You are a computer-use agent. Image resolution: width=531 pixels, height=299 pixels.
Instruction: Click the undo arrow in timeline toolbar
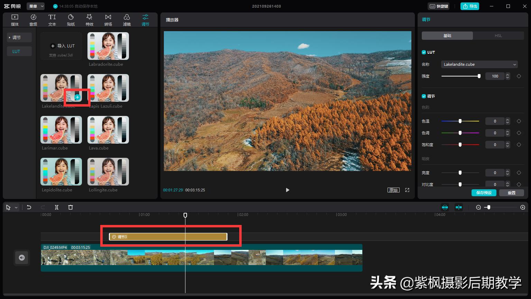pyautogui.click(x=29, y=207)
